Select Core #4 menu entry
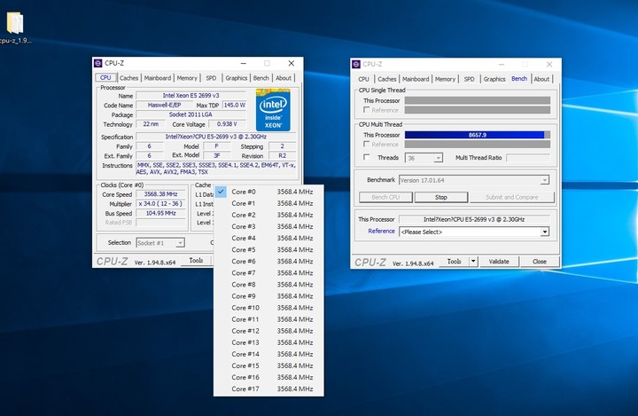 (268, 238)
